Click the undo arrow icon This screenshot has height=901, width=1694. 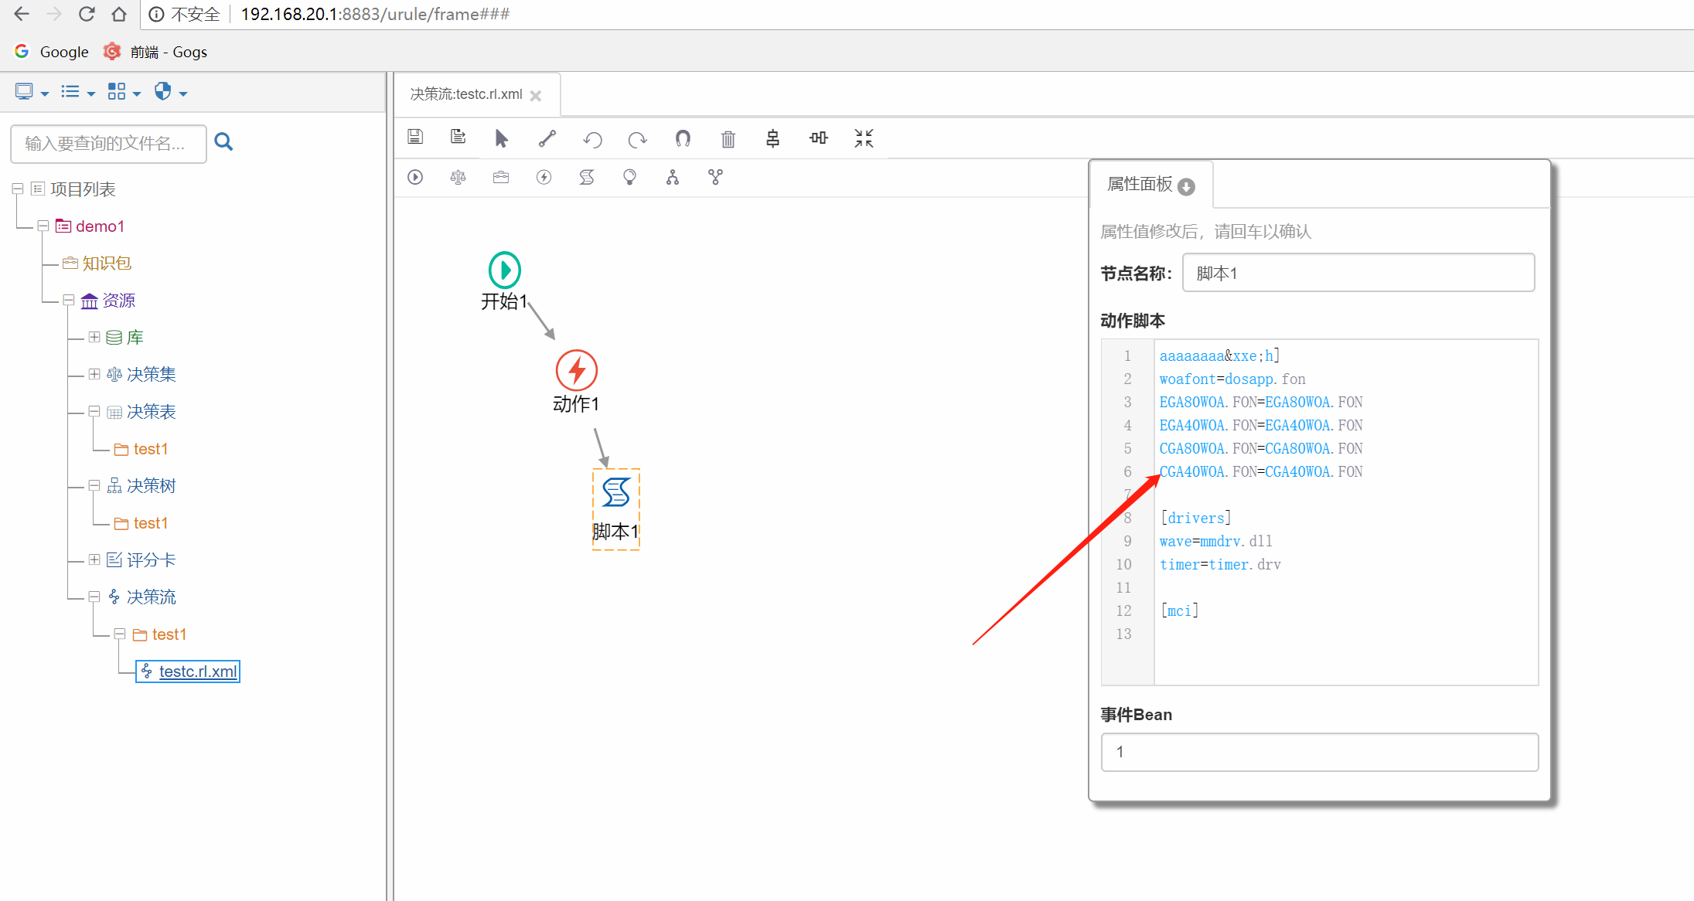click(592, 139)
